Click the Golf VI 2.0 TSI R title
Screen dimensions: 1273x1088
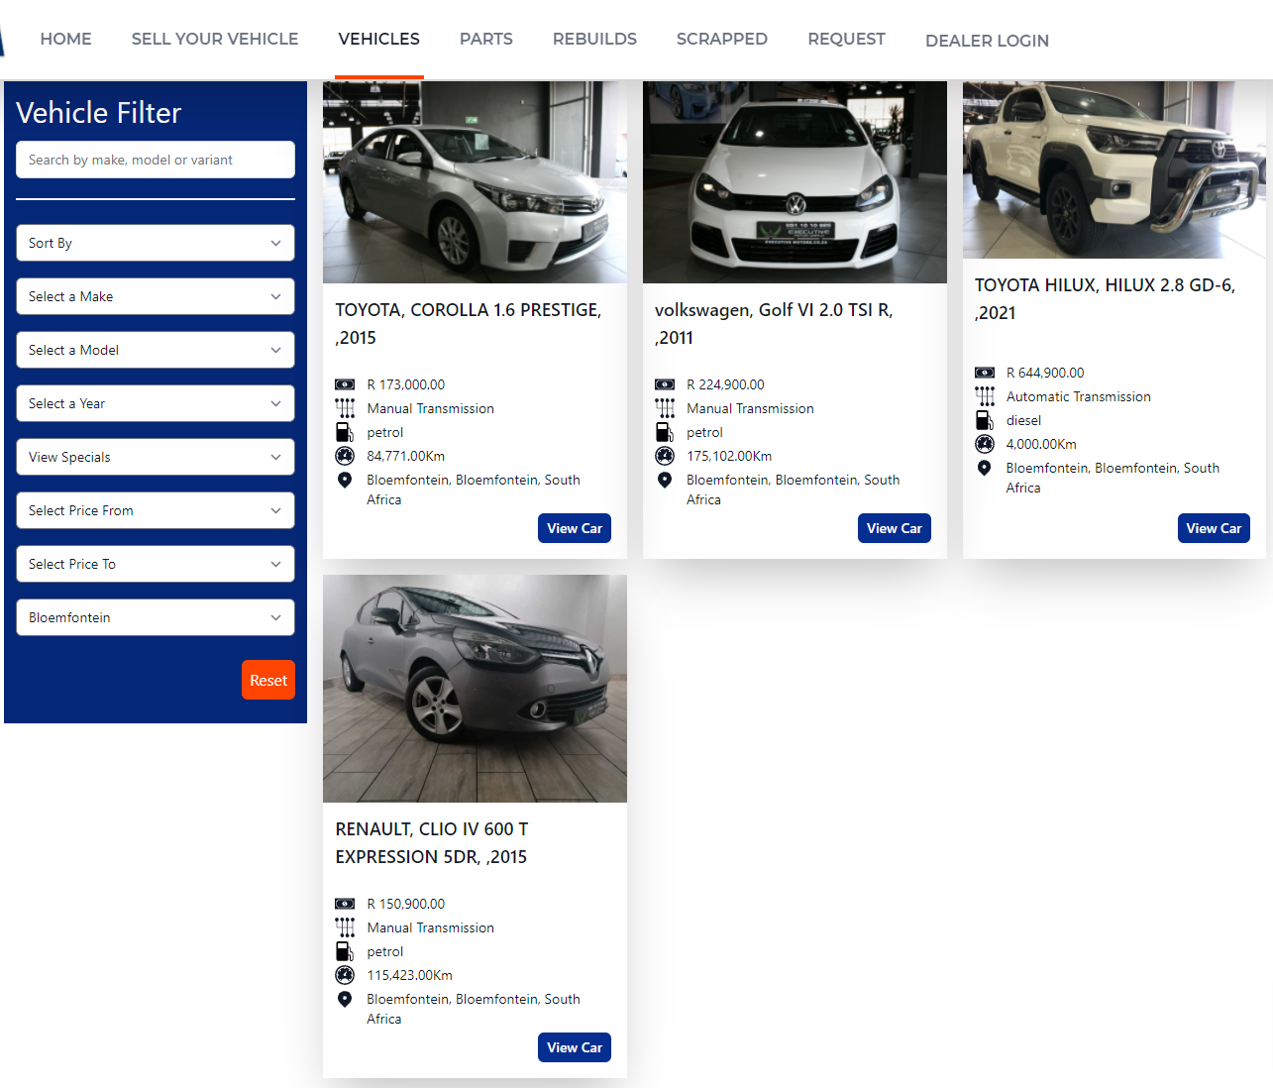click(774, 324)
